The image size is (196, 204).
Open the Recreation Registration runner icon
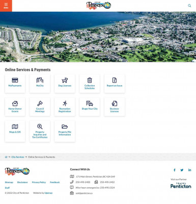coord(65,104)
